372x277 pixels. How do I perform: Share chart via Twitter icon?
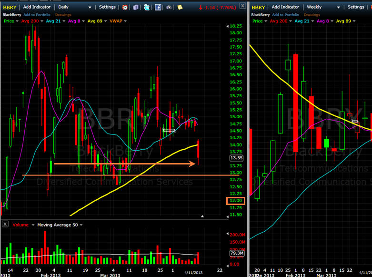[x=147, y=7]
